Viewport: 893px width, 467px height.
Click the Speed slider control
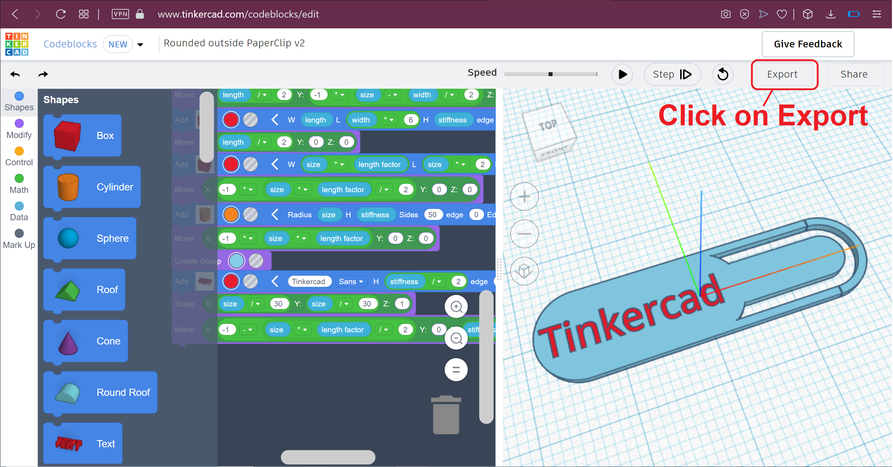tap(550, 74)
